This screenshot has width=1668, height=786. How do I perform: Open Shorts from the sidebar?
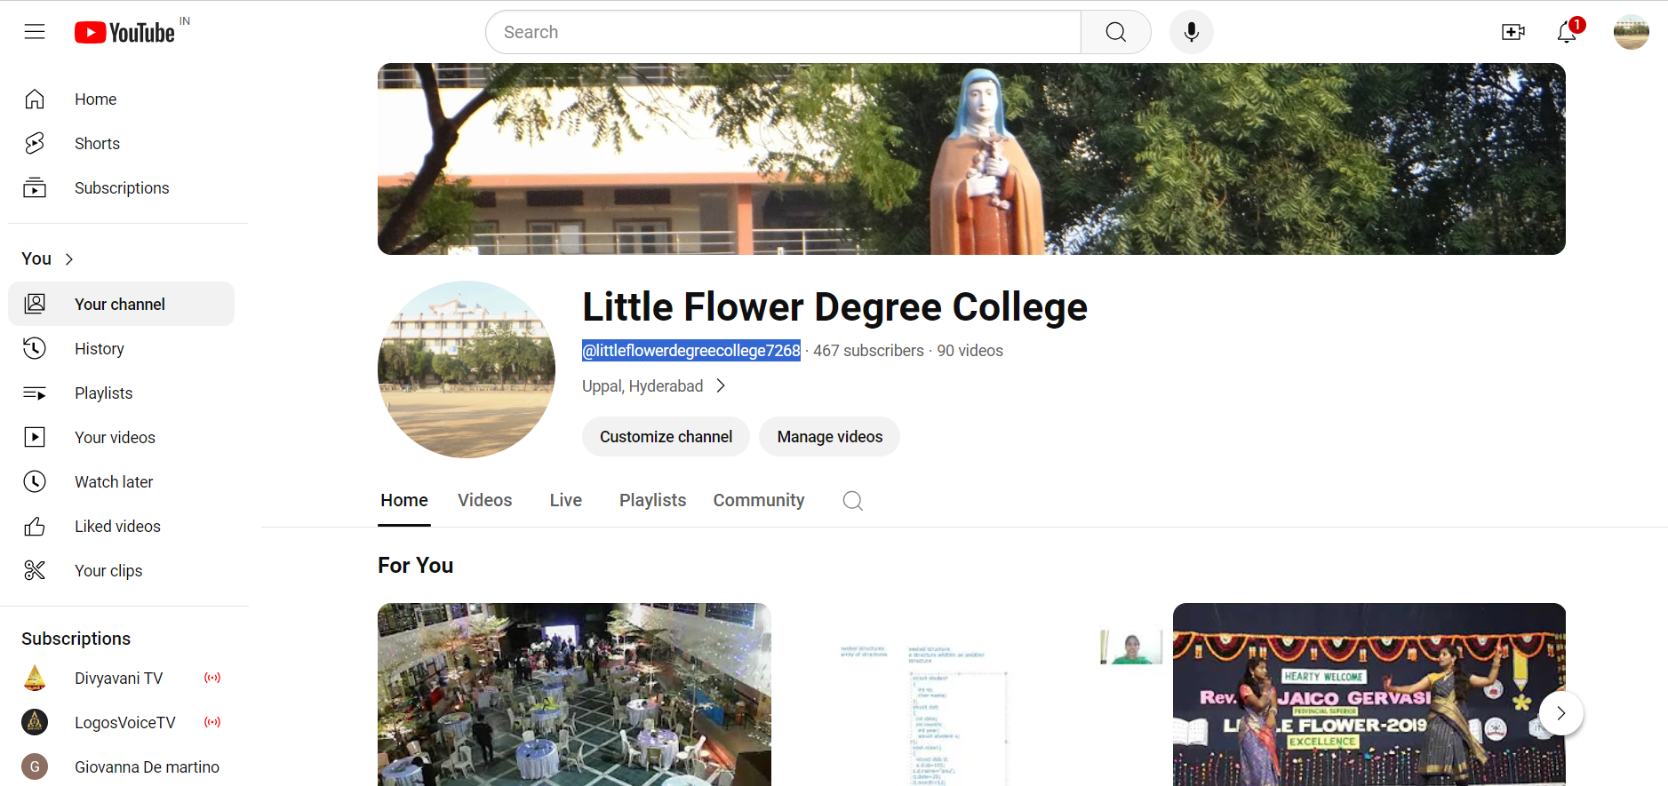click(97, 144)
